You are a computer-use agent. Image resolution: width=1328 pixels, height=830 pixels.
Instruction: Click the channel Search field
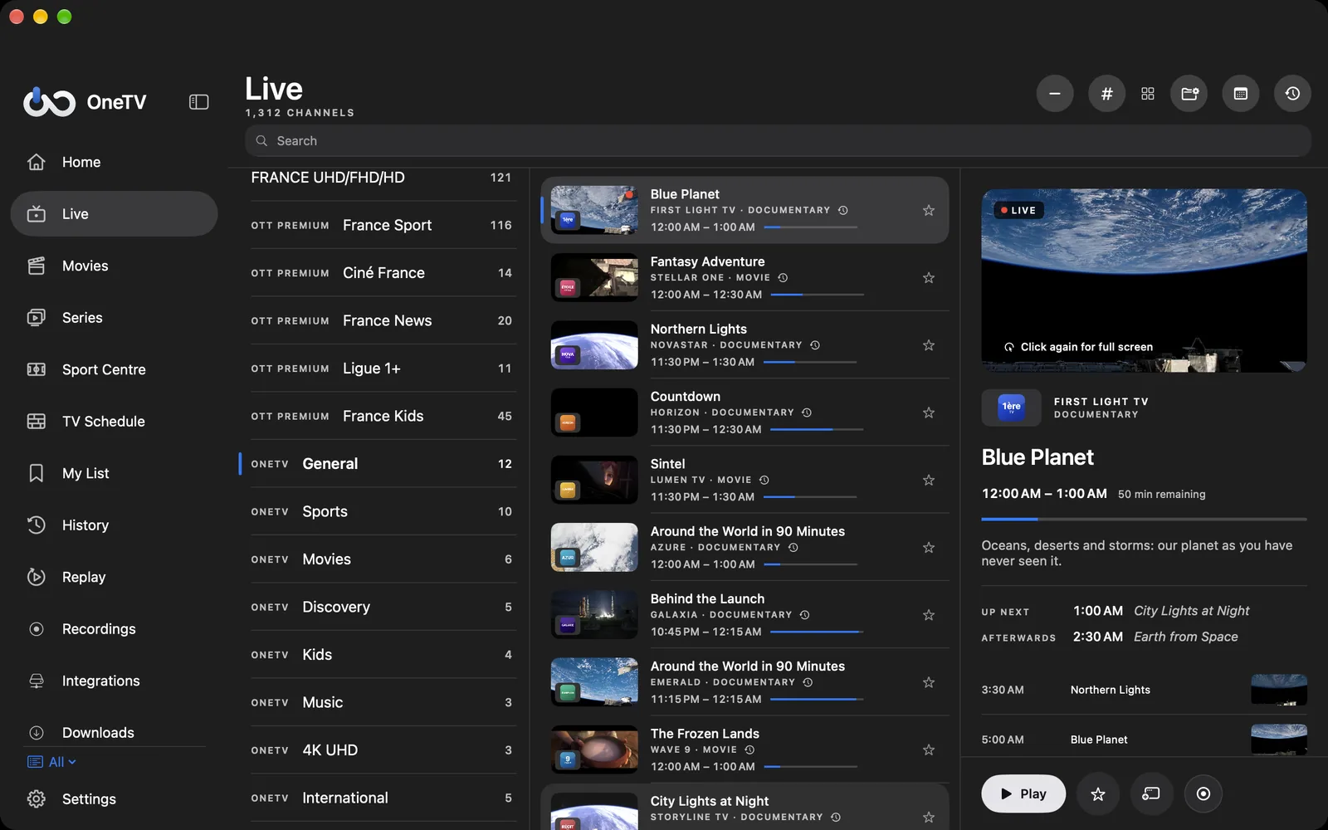pyautogui.click(x=778, y=141)
